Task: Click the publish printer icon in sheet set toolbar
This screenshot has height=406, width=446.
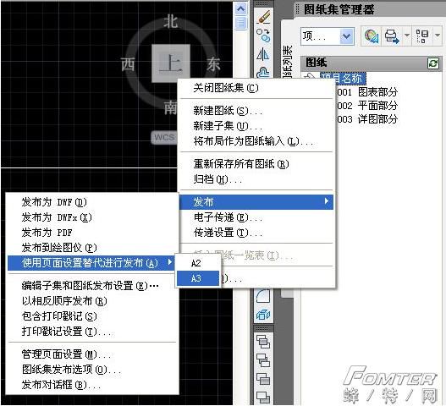Action: click(x=392, y=36)
